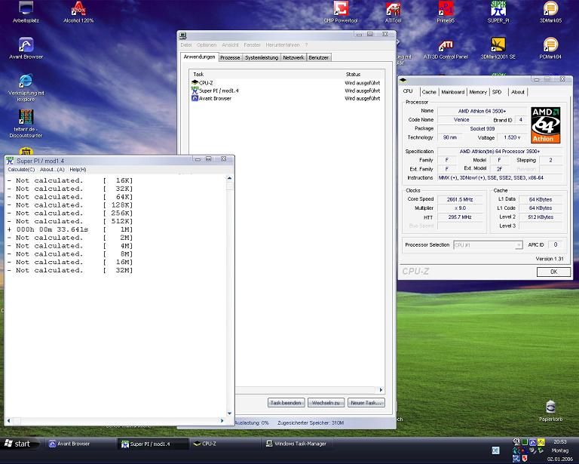Switch to the Cache tab in CPU-Z

coord(429,92)
